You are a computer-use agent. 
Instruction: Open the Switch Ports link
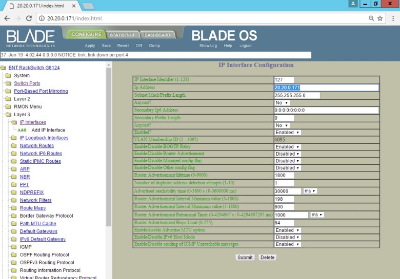(x=27, y=83)
